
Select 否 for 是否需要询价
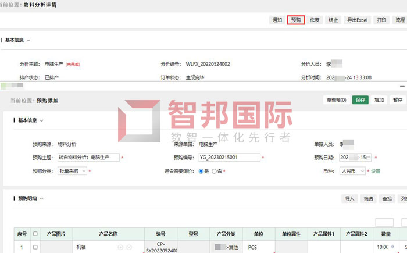(x=215, y=172)
